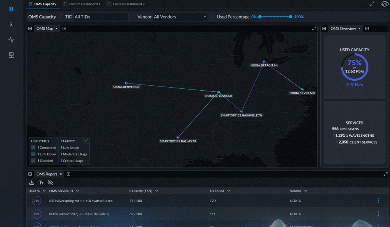Open the OMS Overview panel grid icon
The width and height of the screenshot is (390, 227).
[324, 29]
